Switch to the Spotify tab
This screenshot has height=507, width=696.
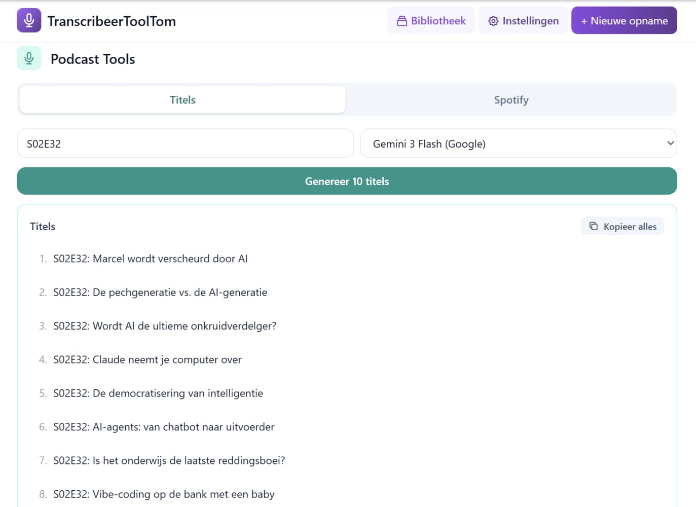pos(511,100)
